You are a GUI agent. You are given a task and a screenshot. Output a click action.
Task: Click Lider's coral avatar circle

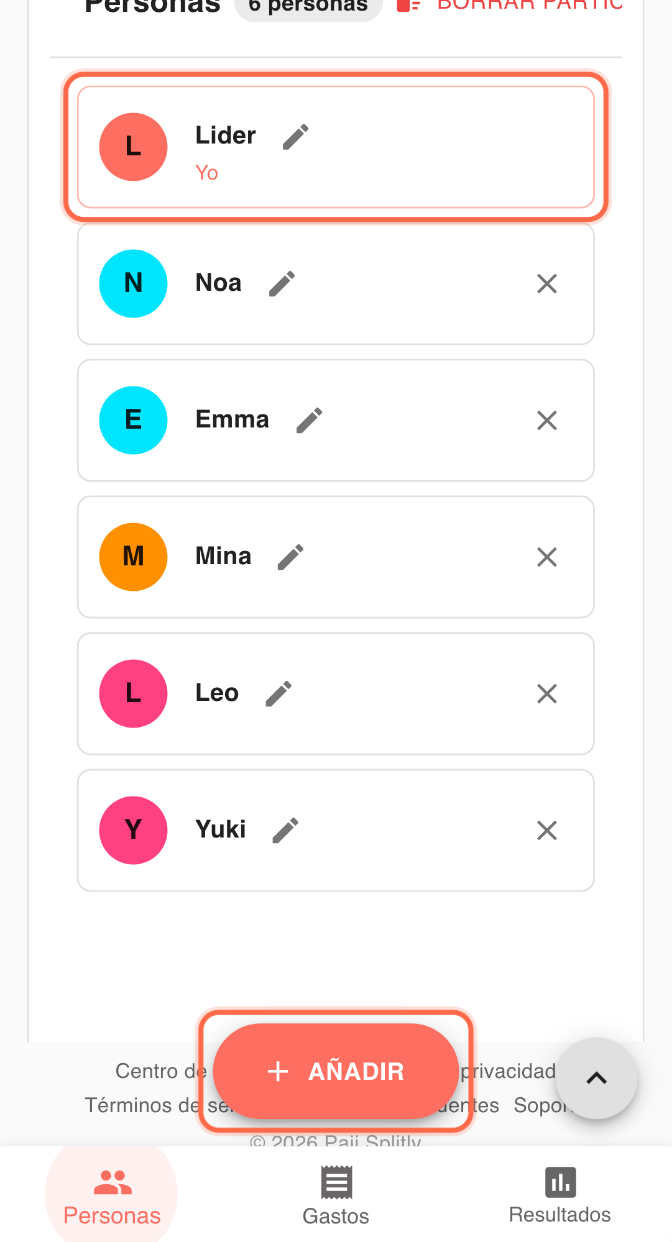coord(134,147)
